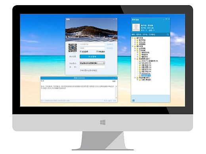206x154 pixels.
Task: Select the F盘 .lnk entry in the tree
Action: point(146,71)
